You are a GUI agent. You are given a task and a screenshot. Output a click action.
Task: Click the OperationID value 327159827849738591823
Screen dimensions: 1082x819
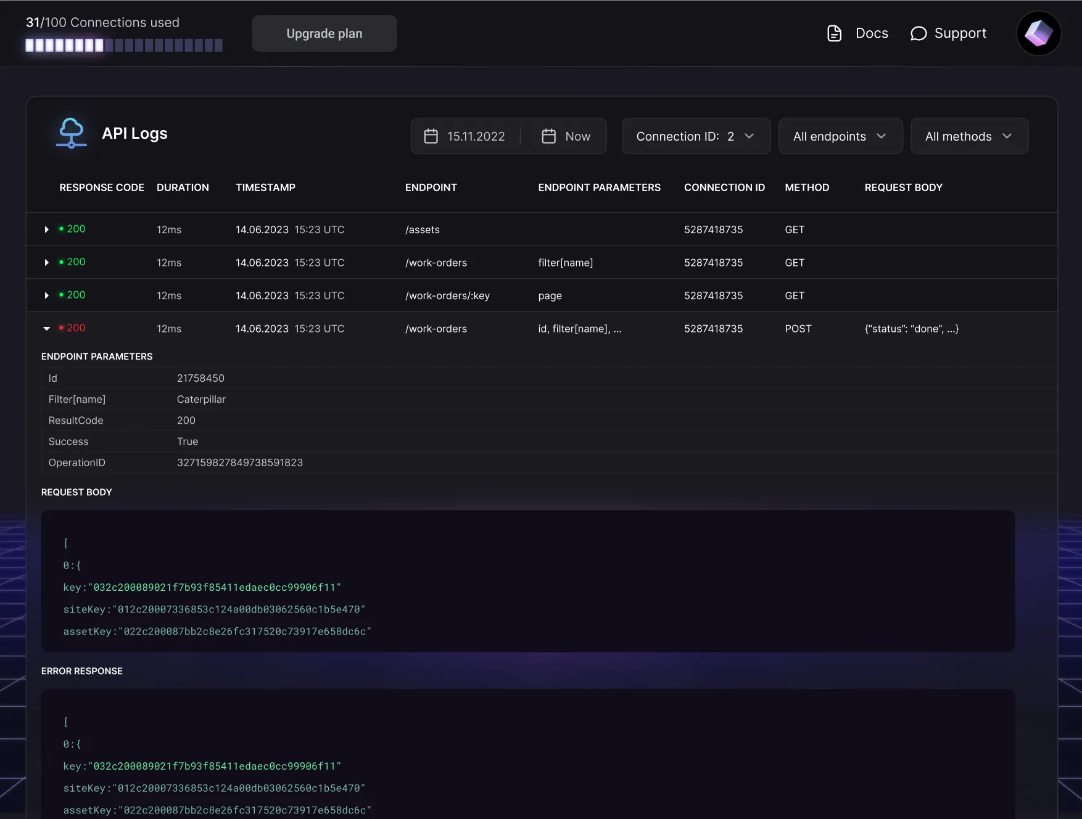coord(240,463)
